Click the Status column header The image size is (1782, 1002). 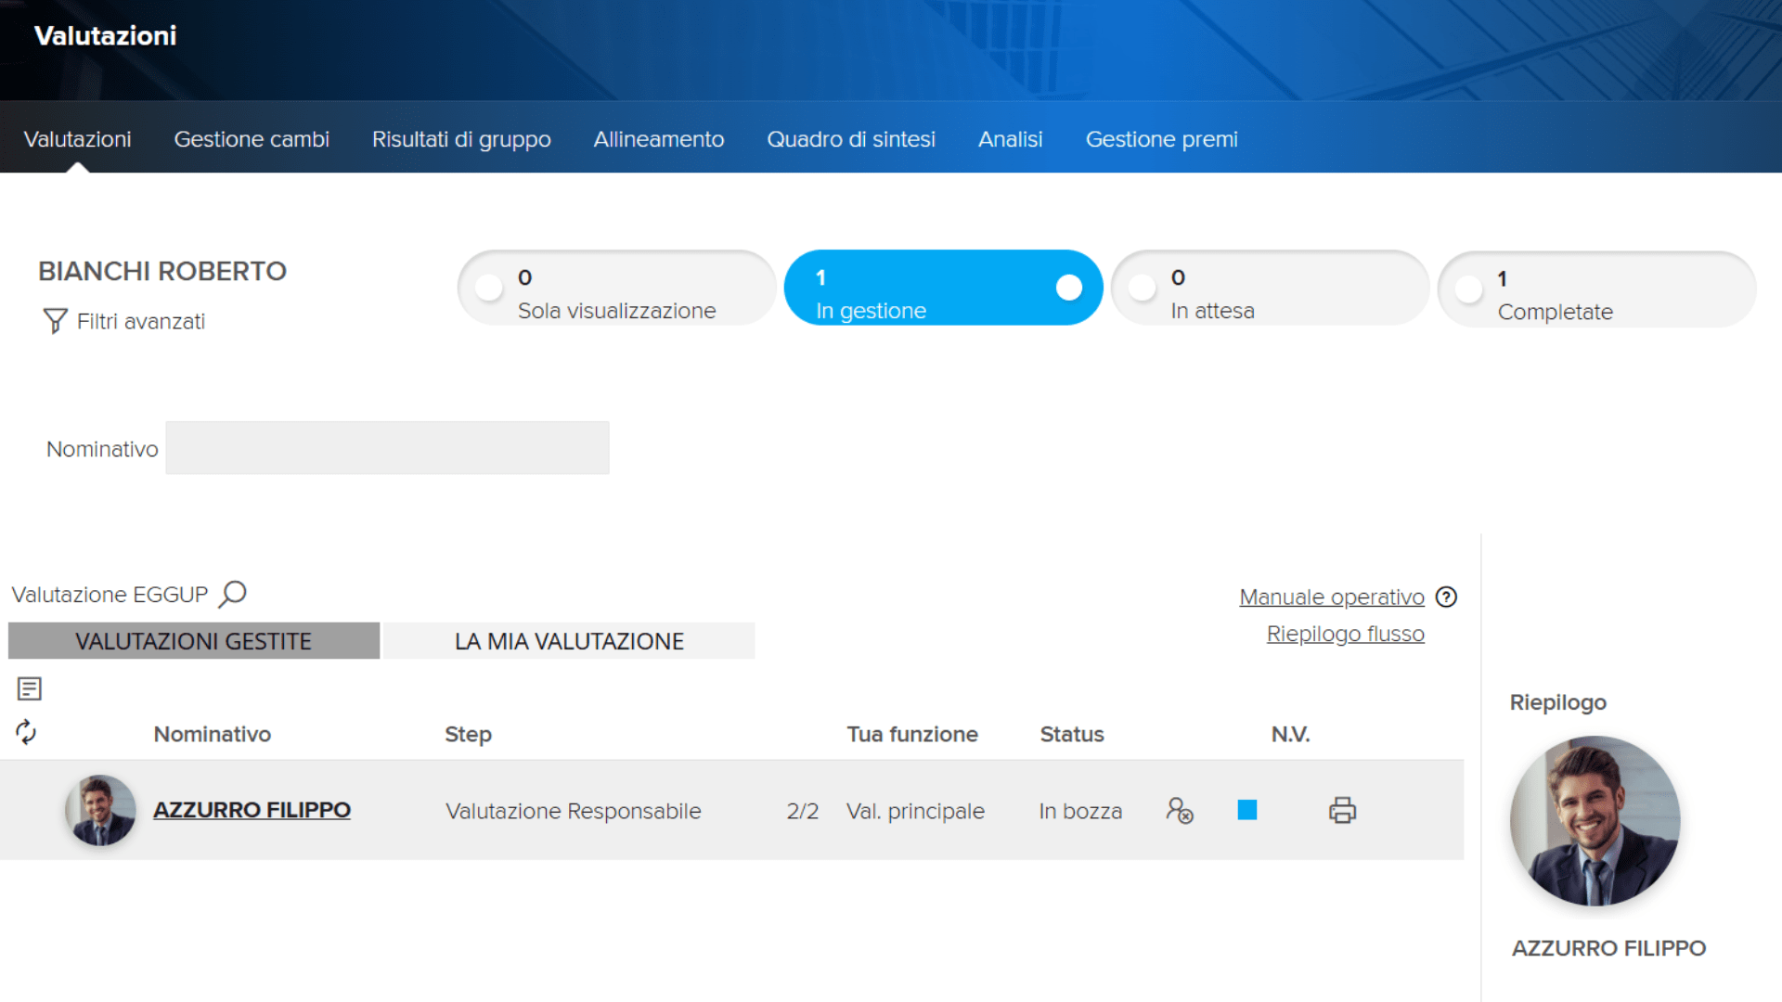1072,734
